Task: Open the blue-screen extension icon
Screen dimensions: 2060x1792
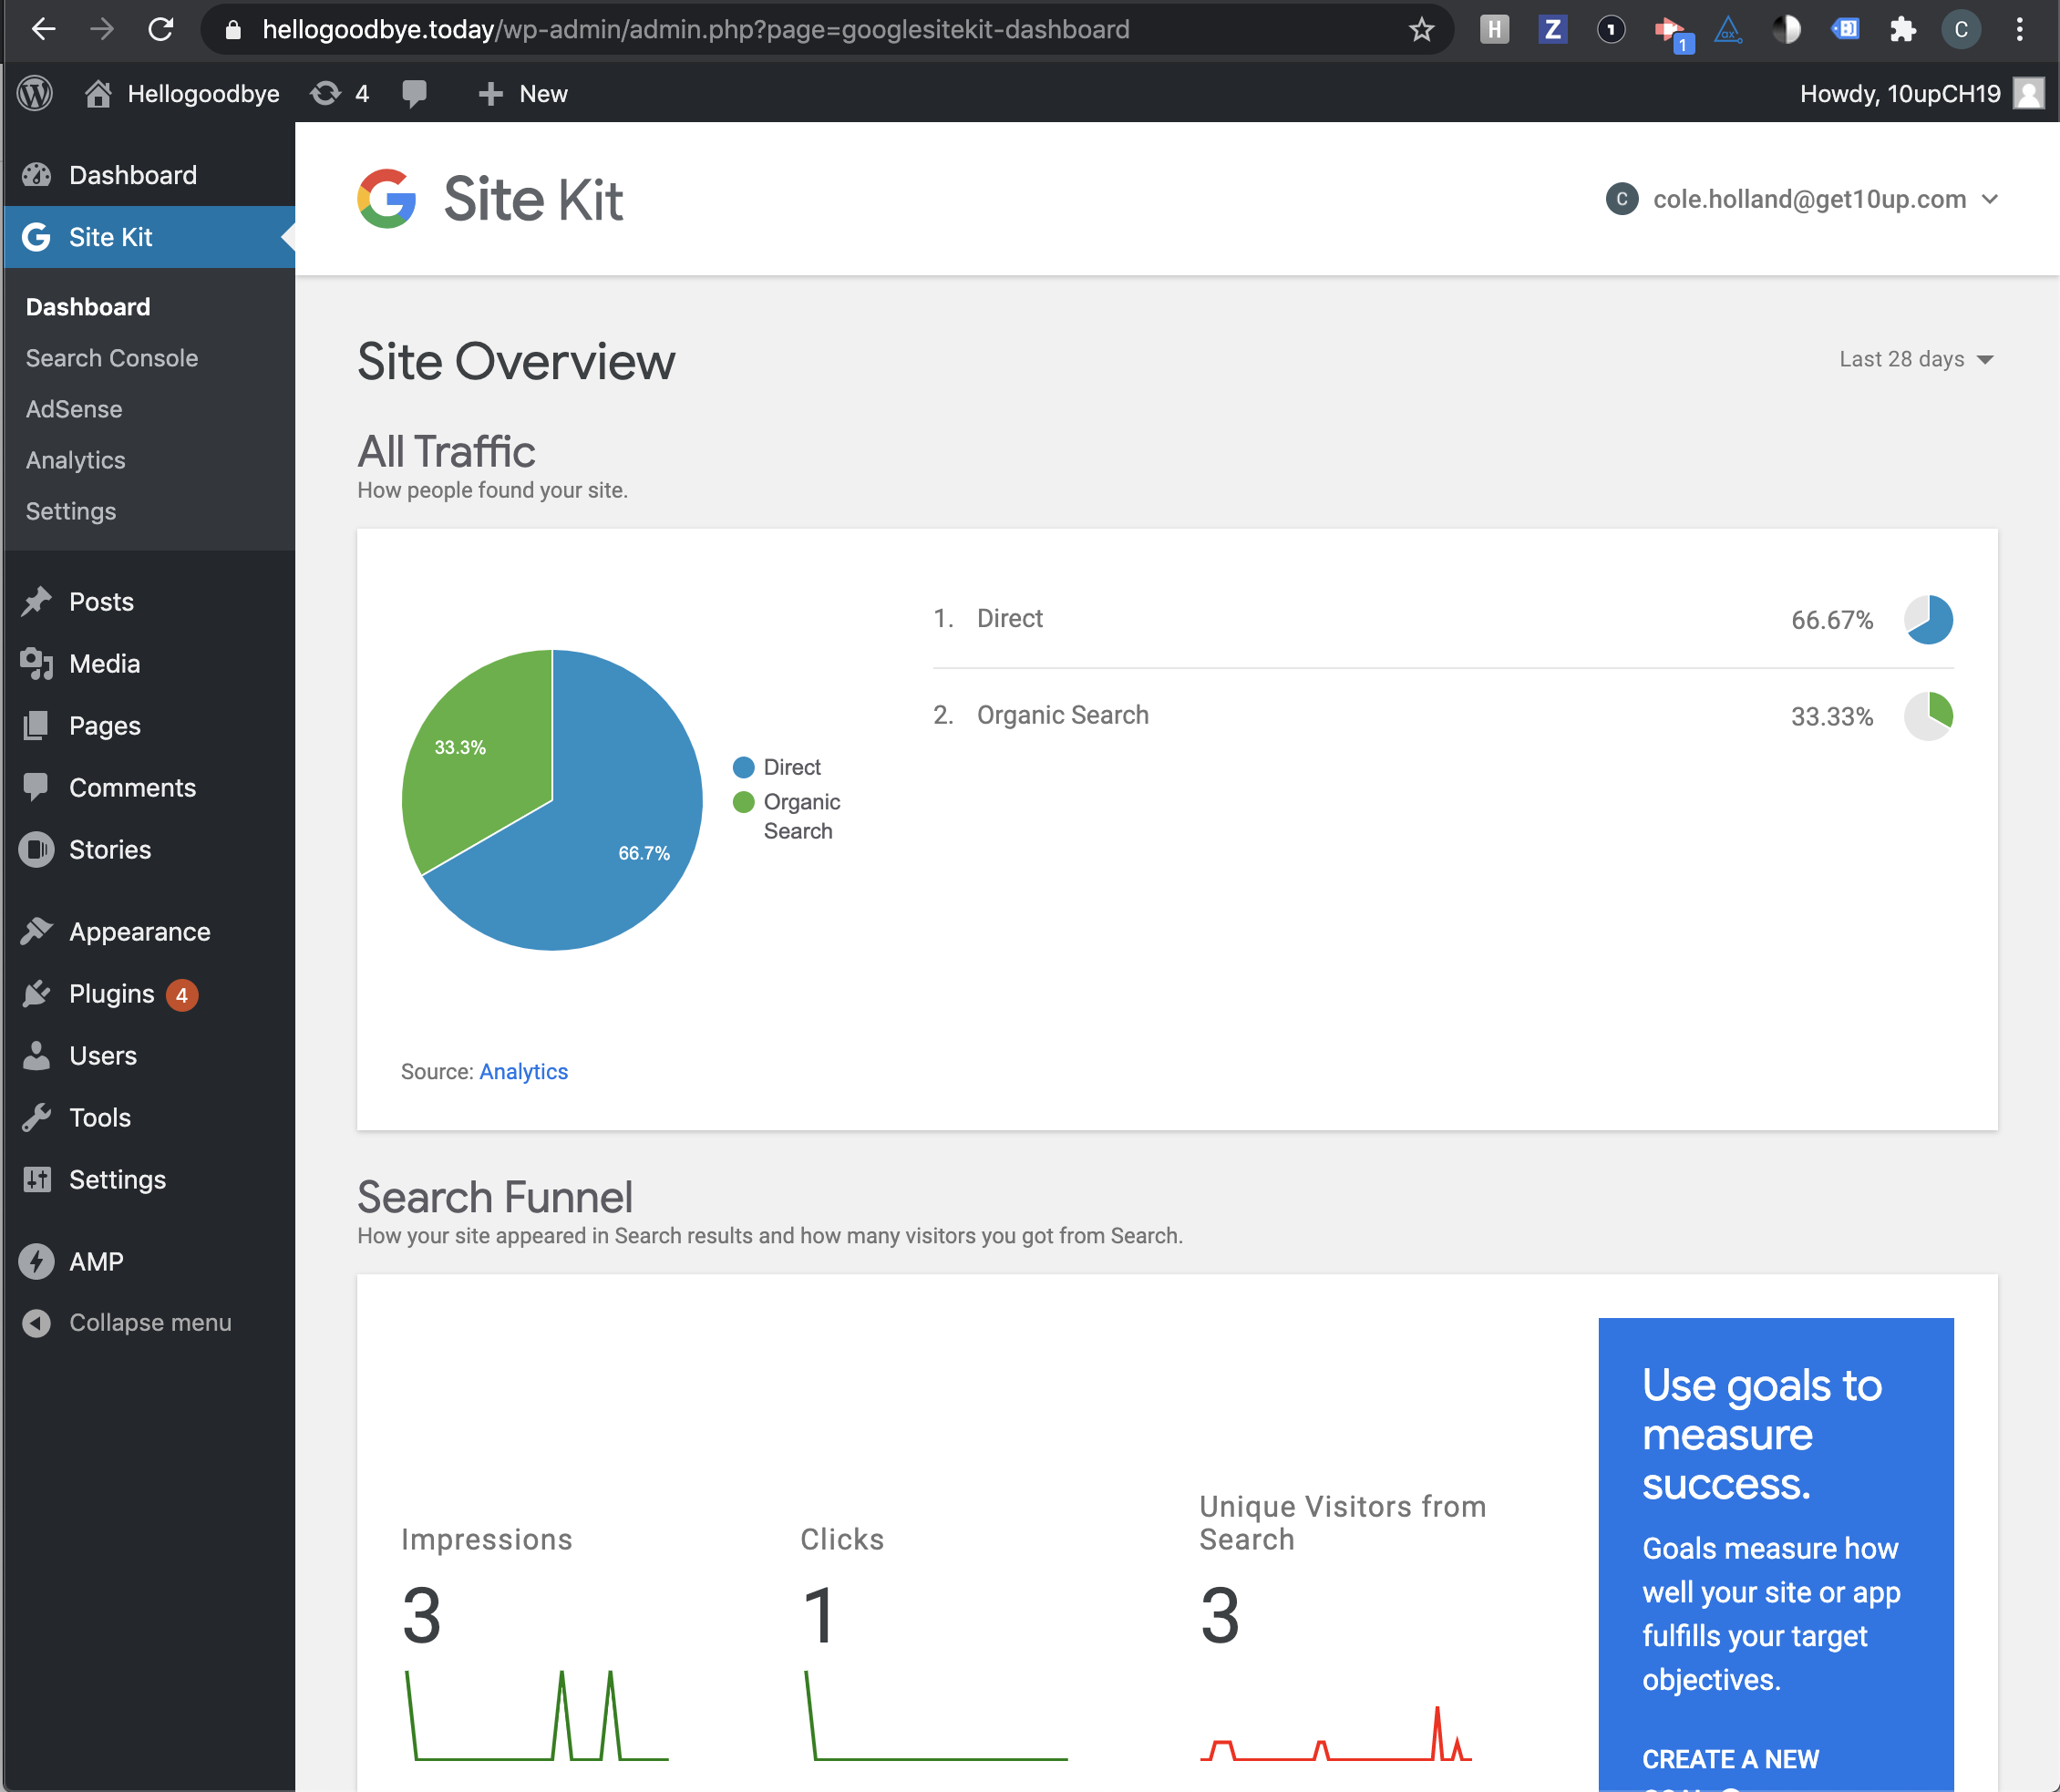Action: tap(1844, 30)
